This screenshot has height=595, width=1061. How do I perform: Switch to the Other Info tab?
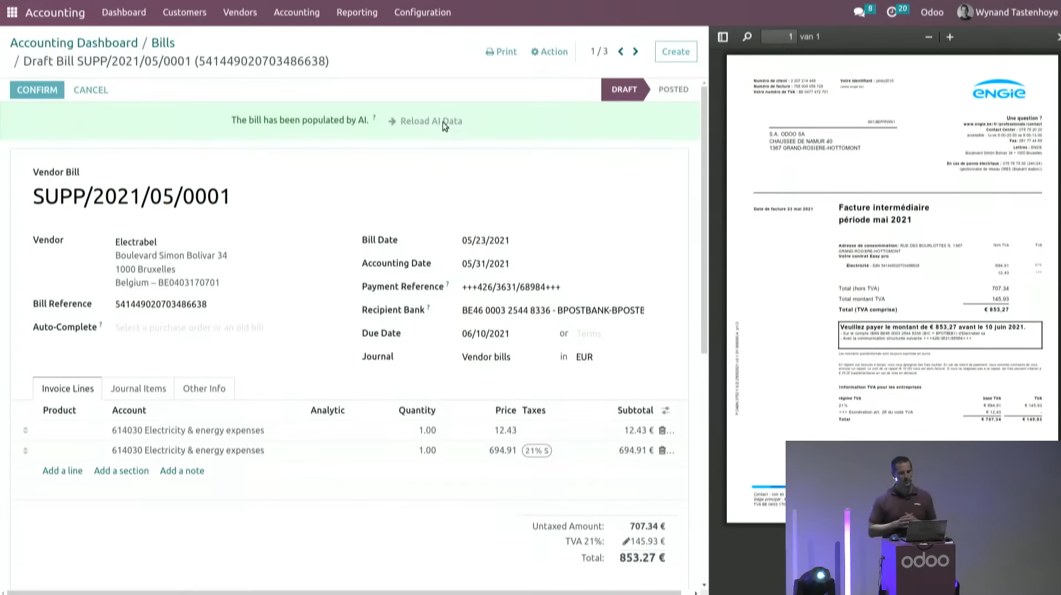pyautogui.click(x=204, y=389)
